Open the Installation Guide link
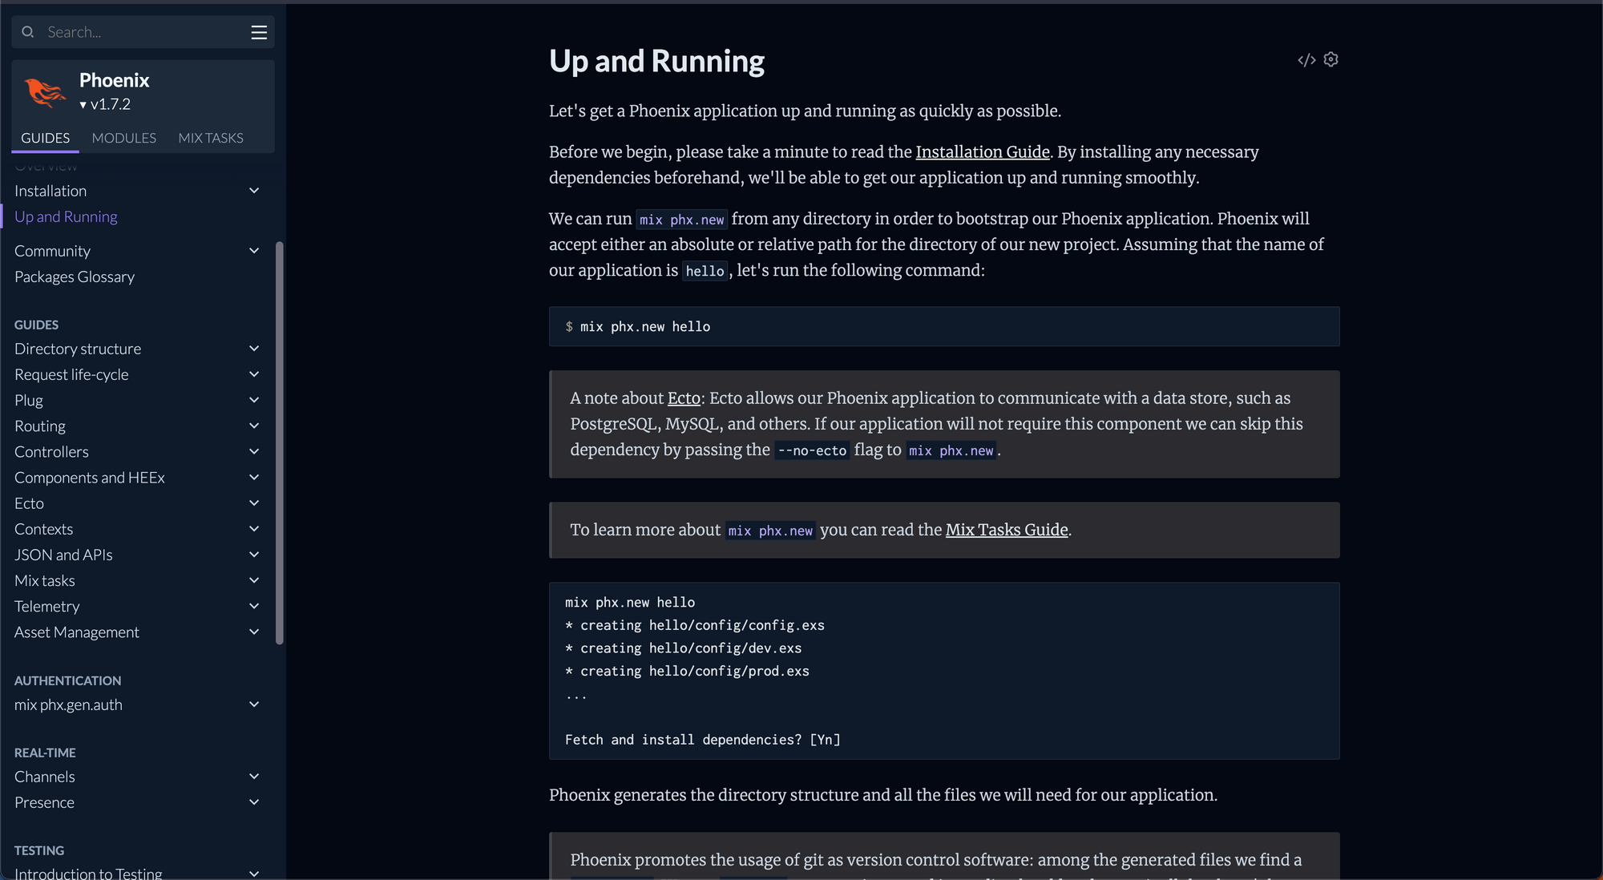The width and height of the screenshot is (1603, 880). pyautogui.click(x=982, y=152)
